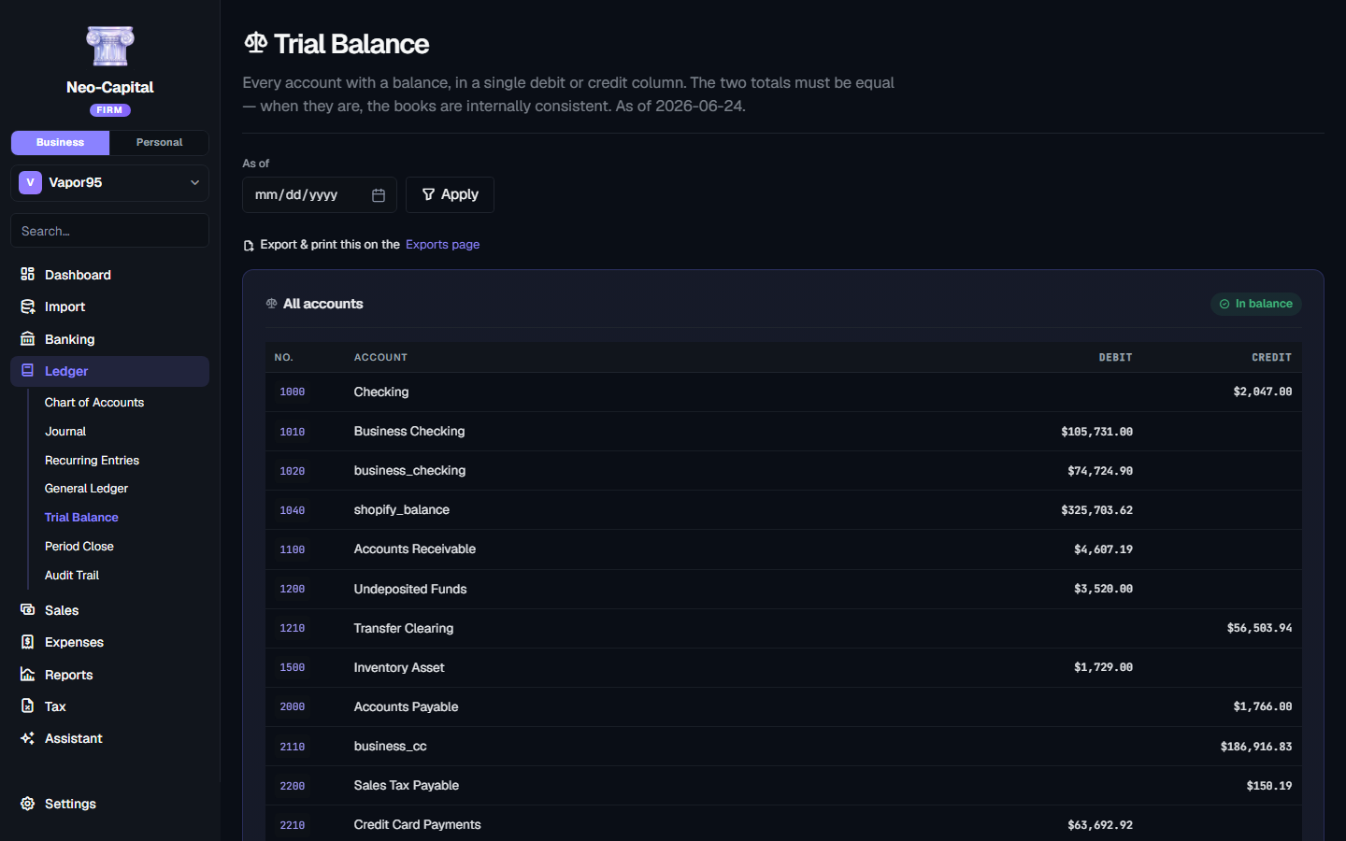Click the shopify_balance account name

coord(401,510)
